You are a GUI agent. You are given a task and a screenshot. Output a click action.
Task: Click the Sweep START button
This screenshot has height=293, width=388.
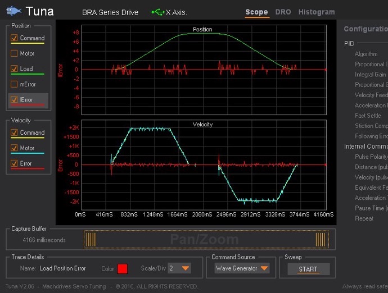(x=308, y=269)
